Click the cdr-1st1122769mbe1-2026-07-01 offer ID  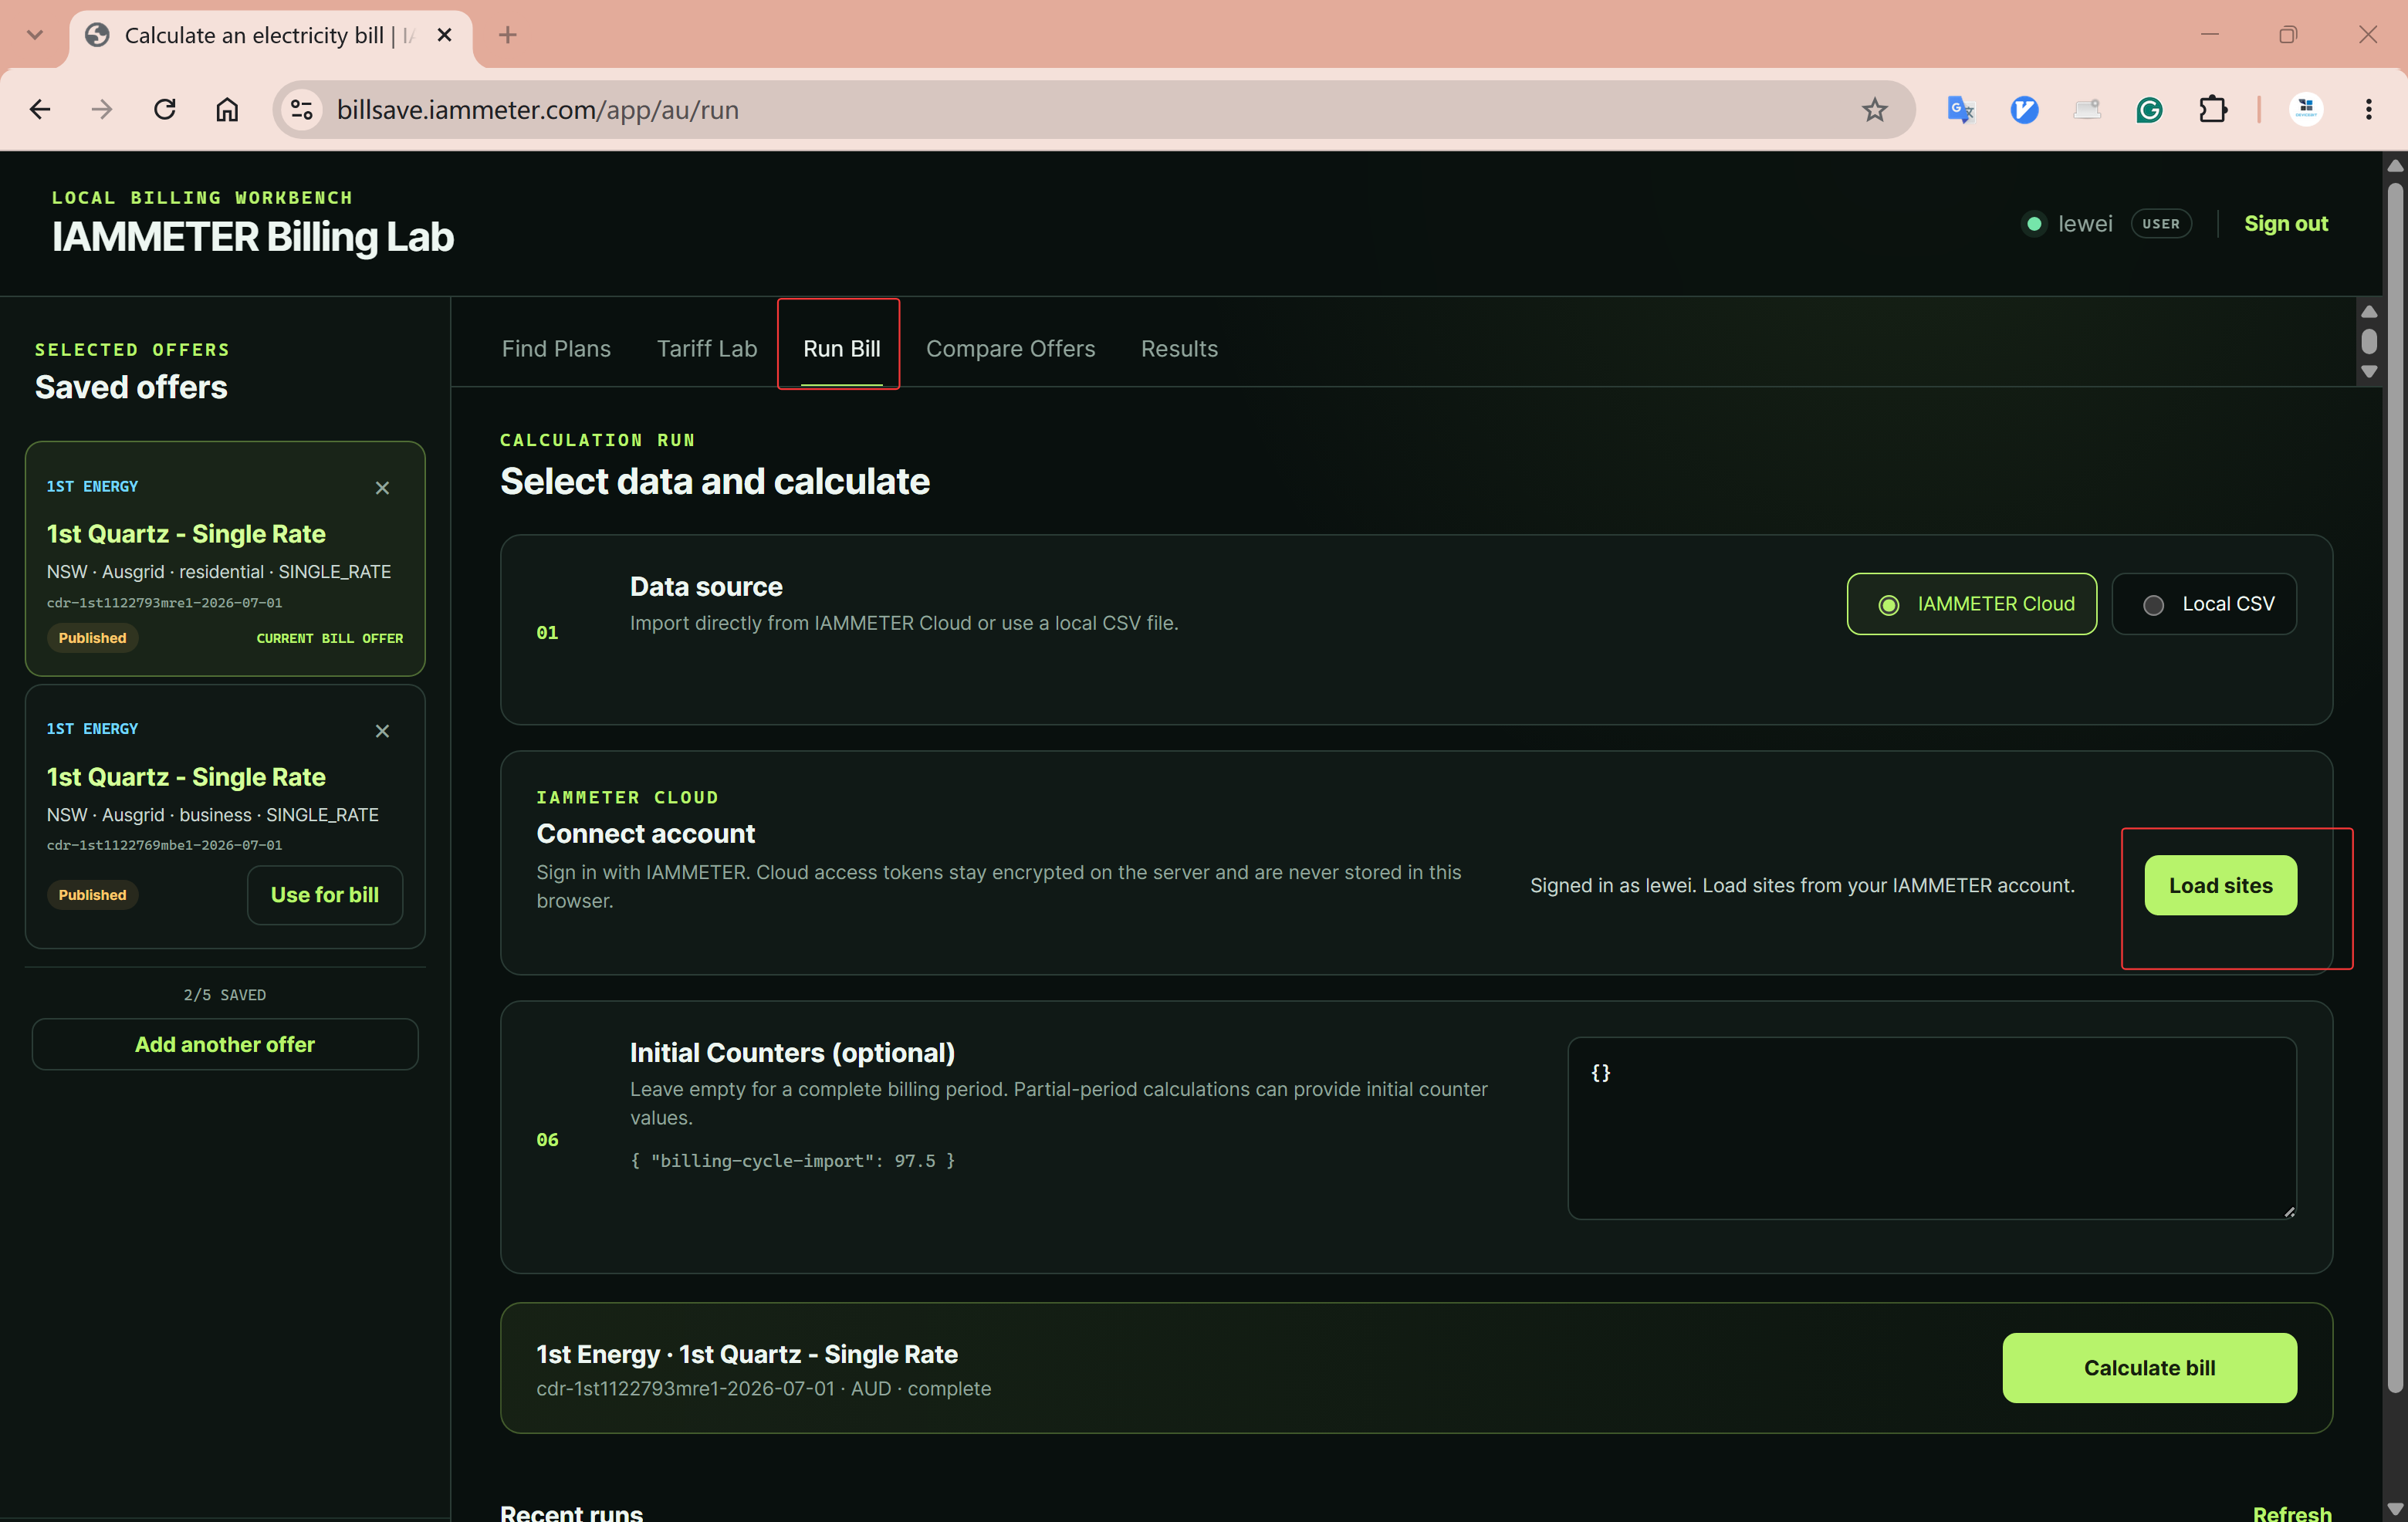click(164, 846)
